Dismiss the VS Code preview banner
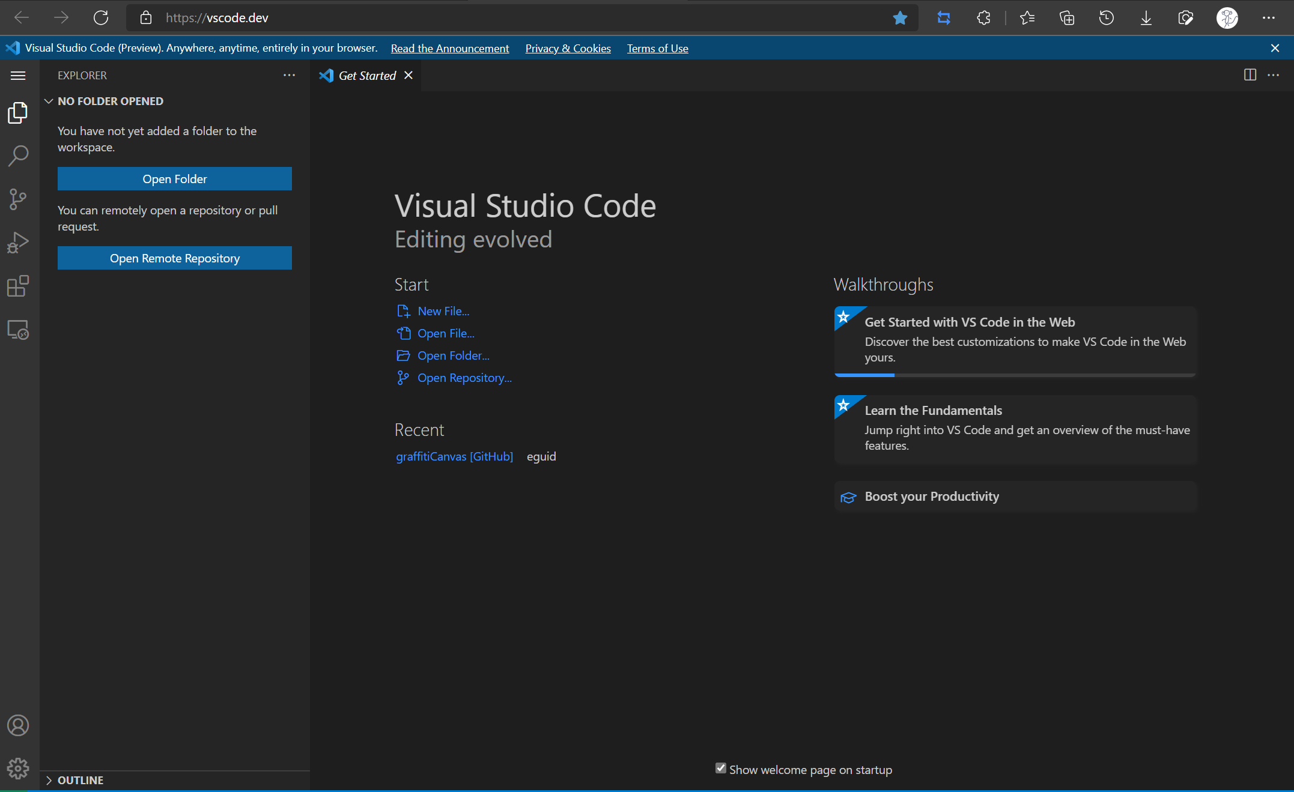Viewport: 1294px width, 792px height. tap(1275, 48)
